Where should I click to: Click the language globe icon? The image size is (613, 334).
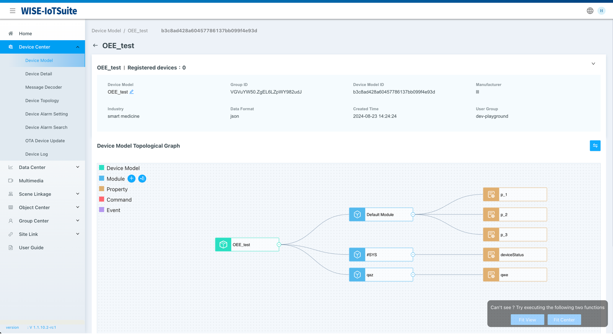[590, 11]
